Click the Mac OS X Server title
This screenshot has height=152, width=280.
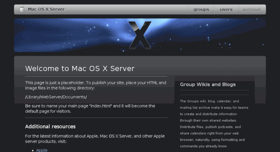tap(46, 9)
